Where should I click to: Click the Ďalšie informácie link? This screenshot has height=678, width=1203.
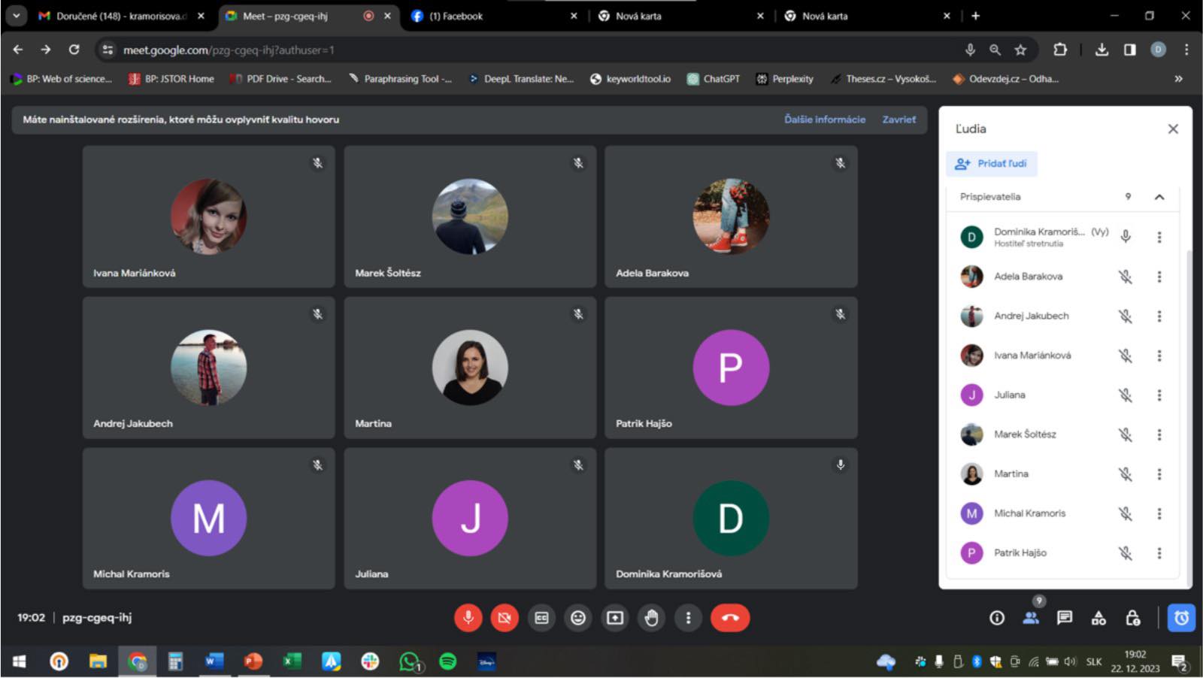pos(824,120)
